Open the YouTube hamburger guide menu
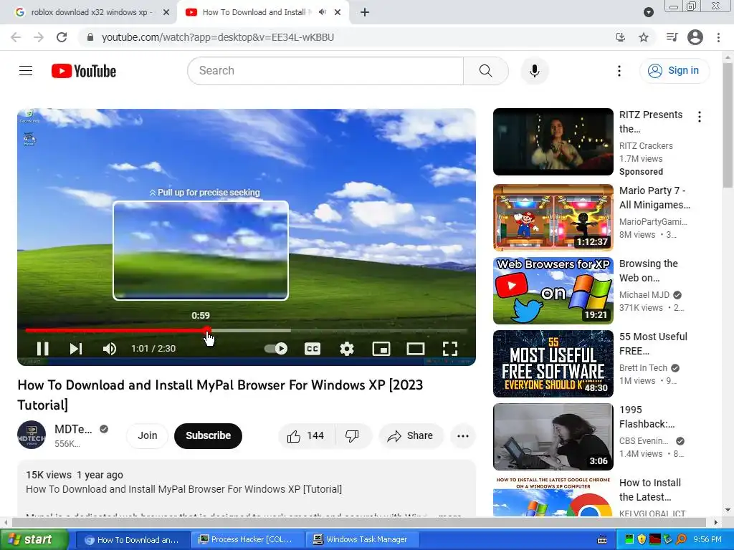Image resolution: width=734 pixels, height=550 pixels. click(26, 71)
